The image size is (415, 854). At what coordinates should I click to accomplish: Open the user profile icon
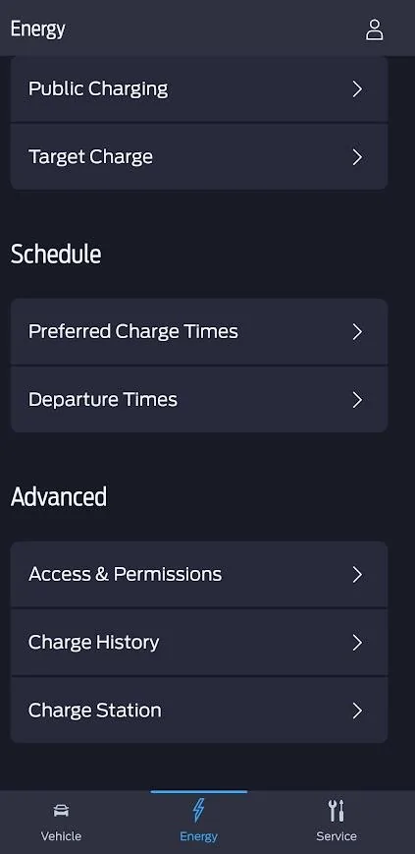pyautogui.click(x=374, y=29)
